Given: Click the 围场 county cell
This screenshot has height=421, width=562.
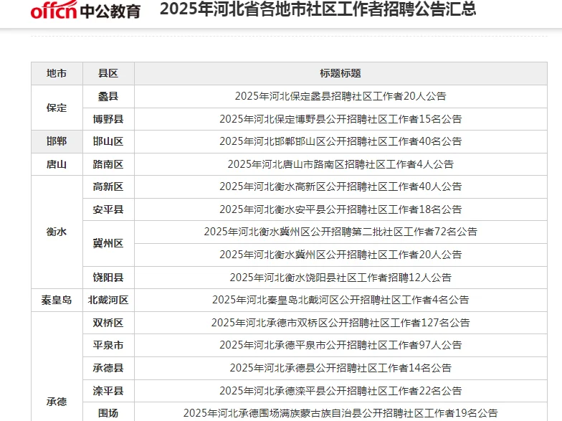Looking at the screenshot, I should tap(108, 413).
